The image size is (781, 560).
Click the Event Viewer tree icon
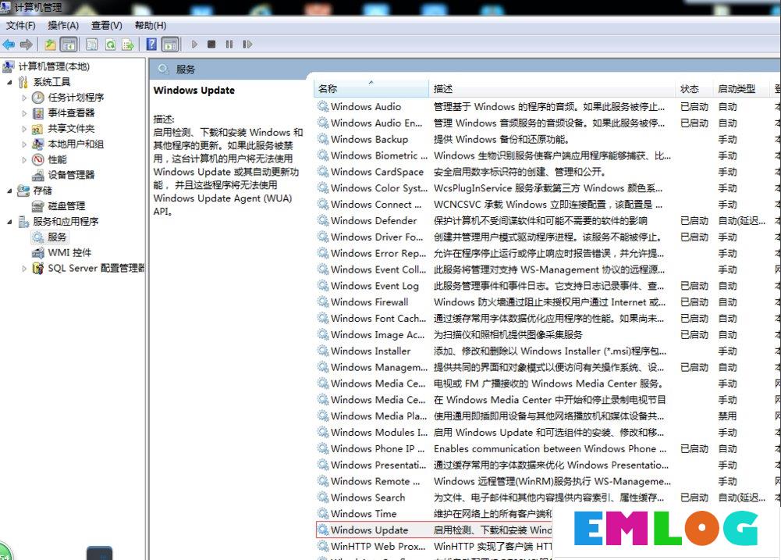38,113
